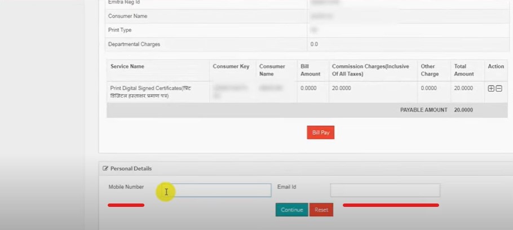The height and width of the screenshot is (230, 513).
Task: Click the teal Continue button
Action: pyautogui.click(x=291, y=210)
